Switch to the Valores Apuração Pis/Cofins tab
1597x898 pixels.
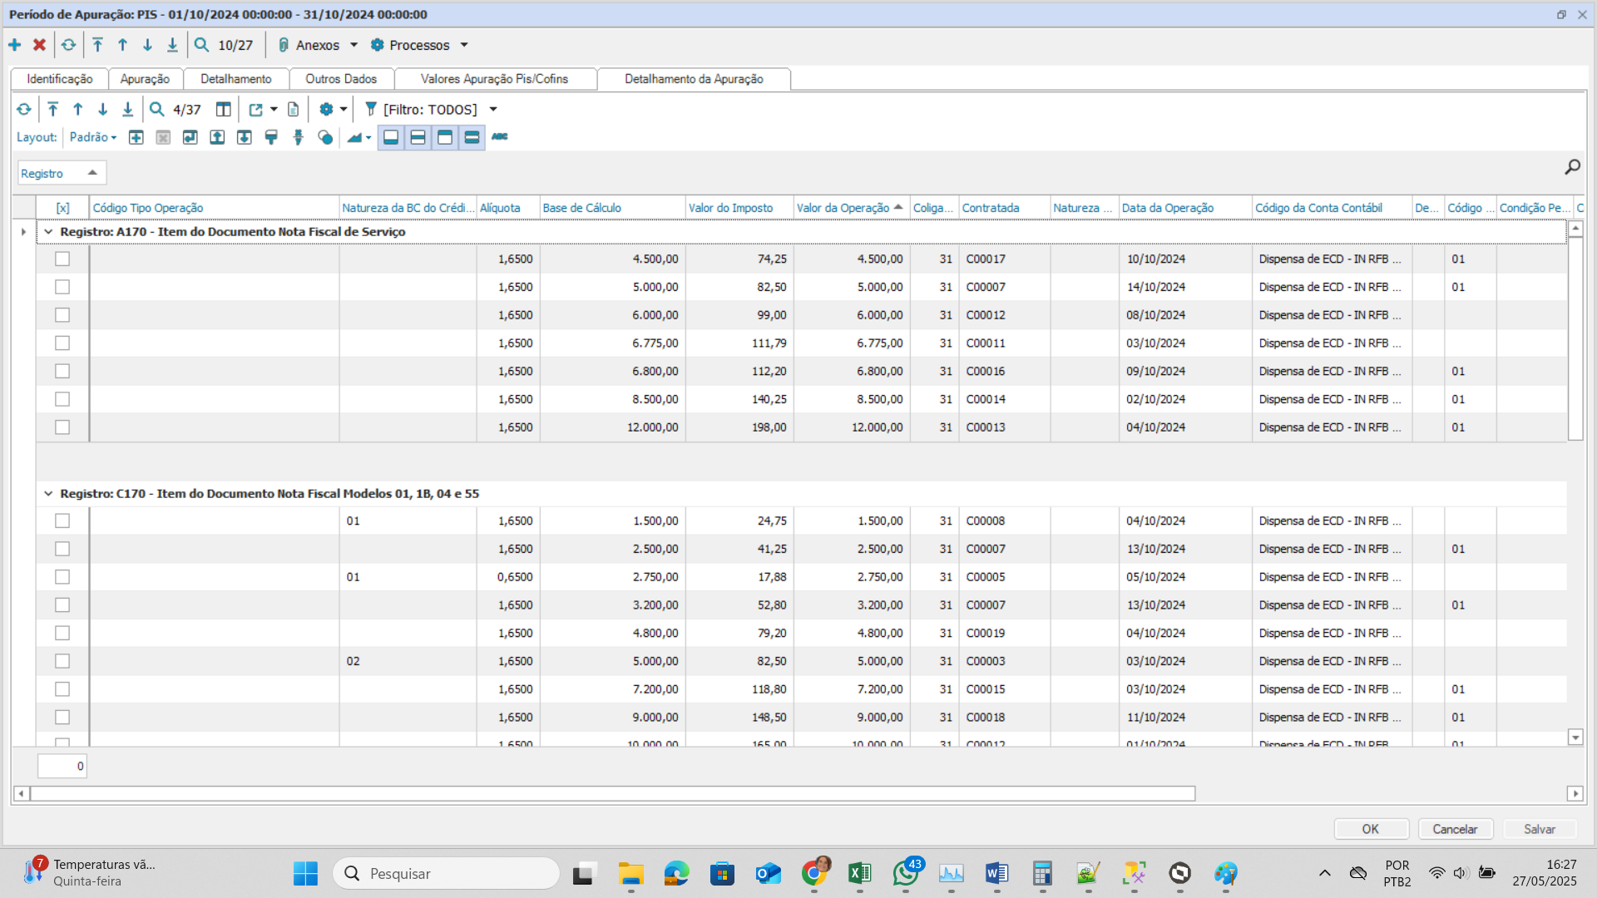coord(494,79)
